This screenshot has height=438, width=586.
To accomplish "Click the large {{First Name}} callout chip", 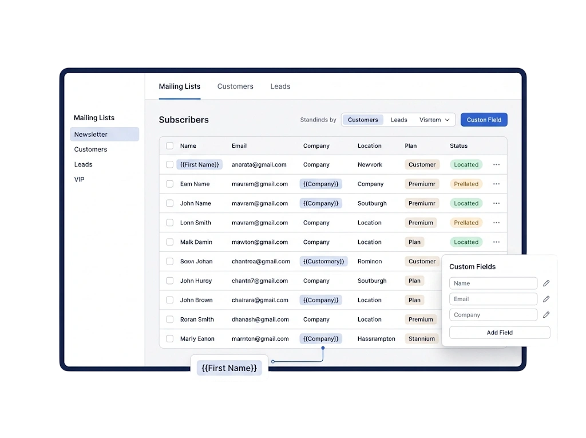I will [229, 368].
